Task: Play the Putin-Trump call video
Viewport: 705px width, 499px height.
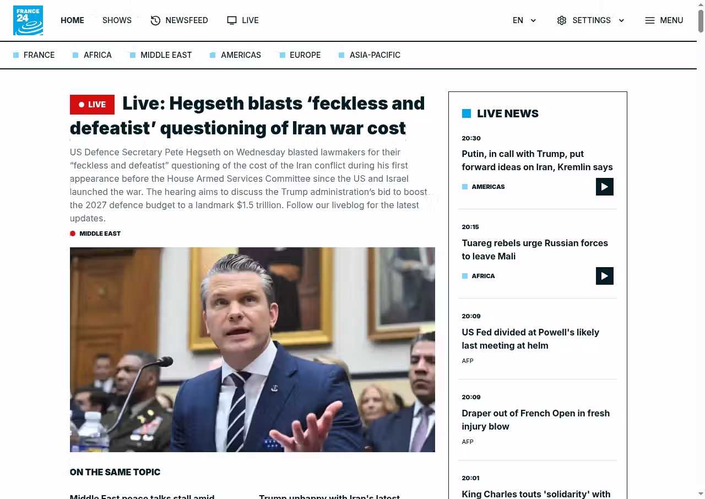Action: coord(604,187)
